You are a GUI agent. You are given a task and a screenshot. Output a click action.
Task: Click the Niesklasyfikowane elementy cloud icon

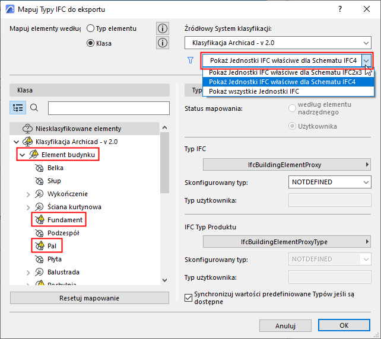click(x=27, y=129)
